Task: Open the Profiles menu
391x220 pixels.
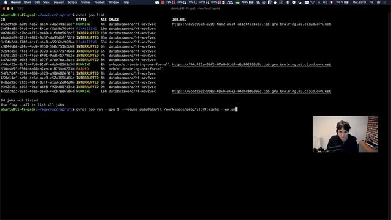Action: (86, 2)
